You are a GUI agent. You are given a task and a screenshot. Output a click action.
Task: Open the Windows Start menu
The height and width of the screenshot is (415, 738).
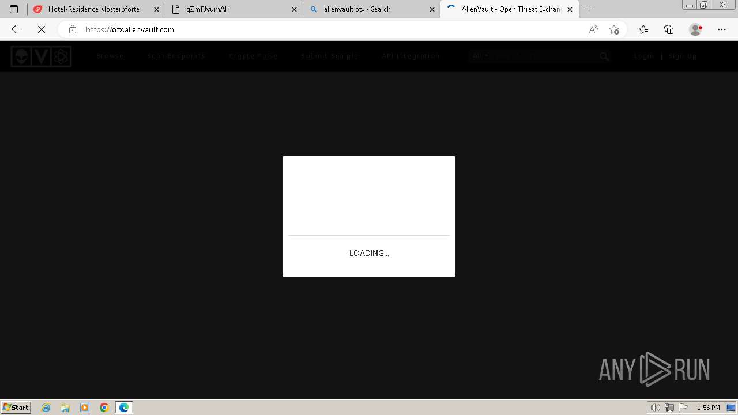pyautogui.click(x=16, y=408)
